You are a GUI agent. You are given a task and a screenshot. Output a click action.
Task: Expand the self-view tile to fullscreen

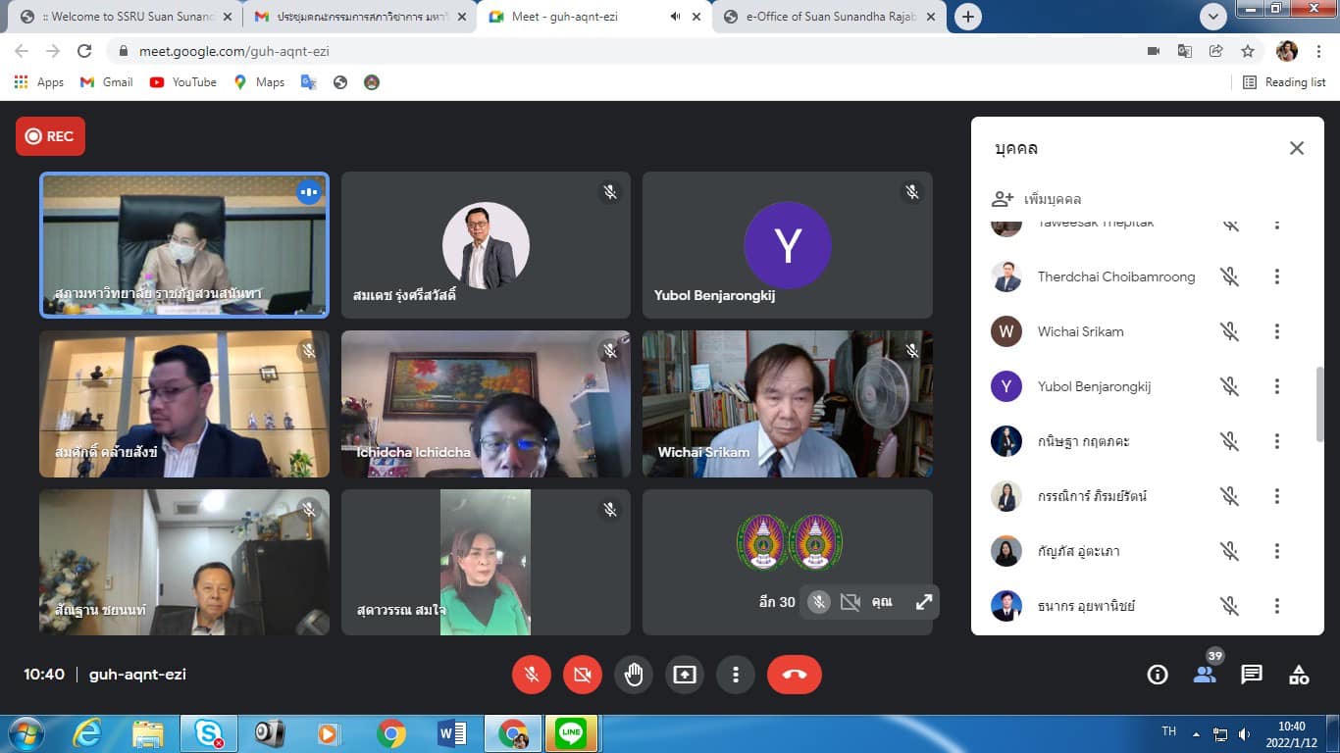(923, 602)
